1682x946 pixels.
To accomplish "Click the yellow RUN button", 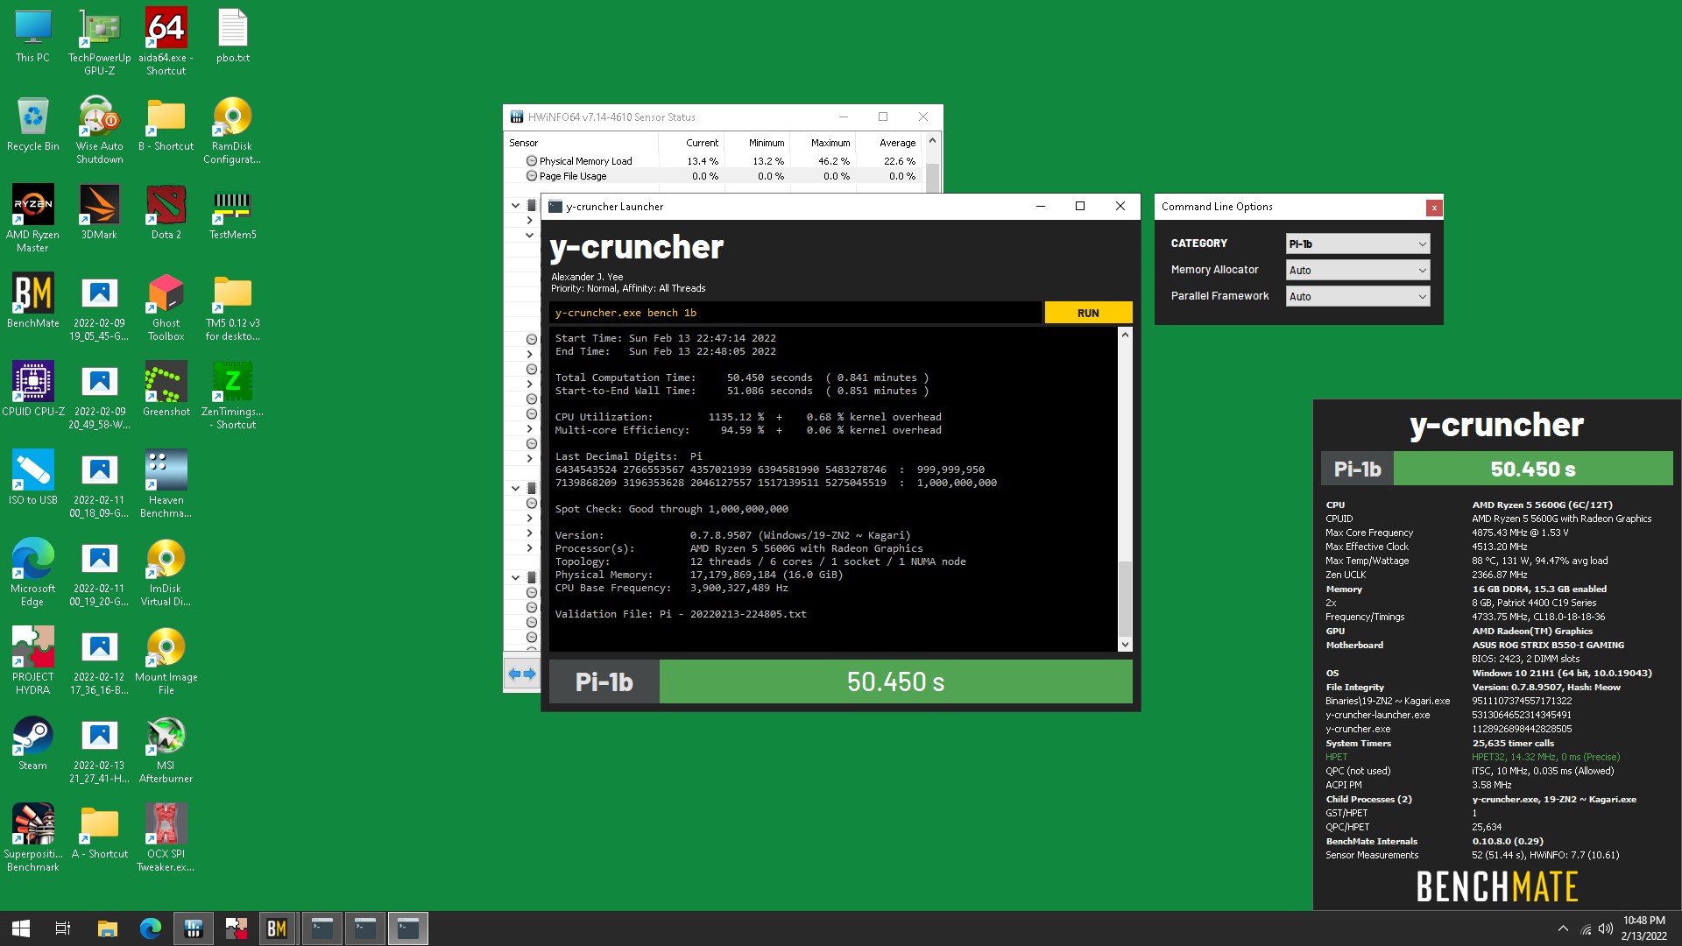I will click(1088, 313).
